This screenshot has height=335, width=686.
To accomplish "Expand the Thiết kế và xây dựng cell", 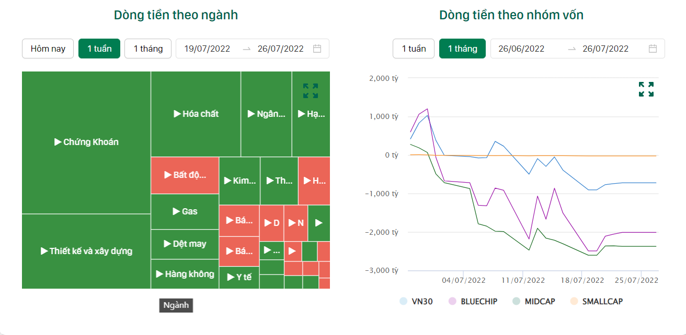I will tap(86, 251).
